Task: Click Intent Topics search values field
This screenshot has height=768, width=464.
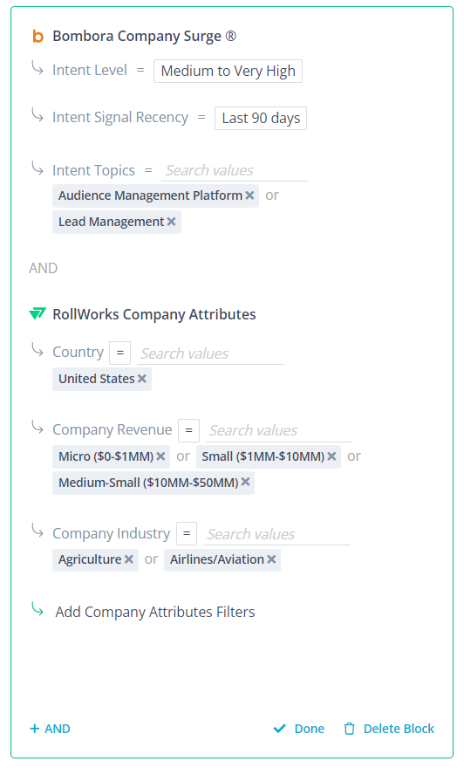Action: click(x=235, y=170)
